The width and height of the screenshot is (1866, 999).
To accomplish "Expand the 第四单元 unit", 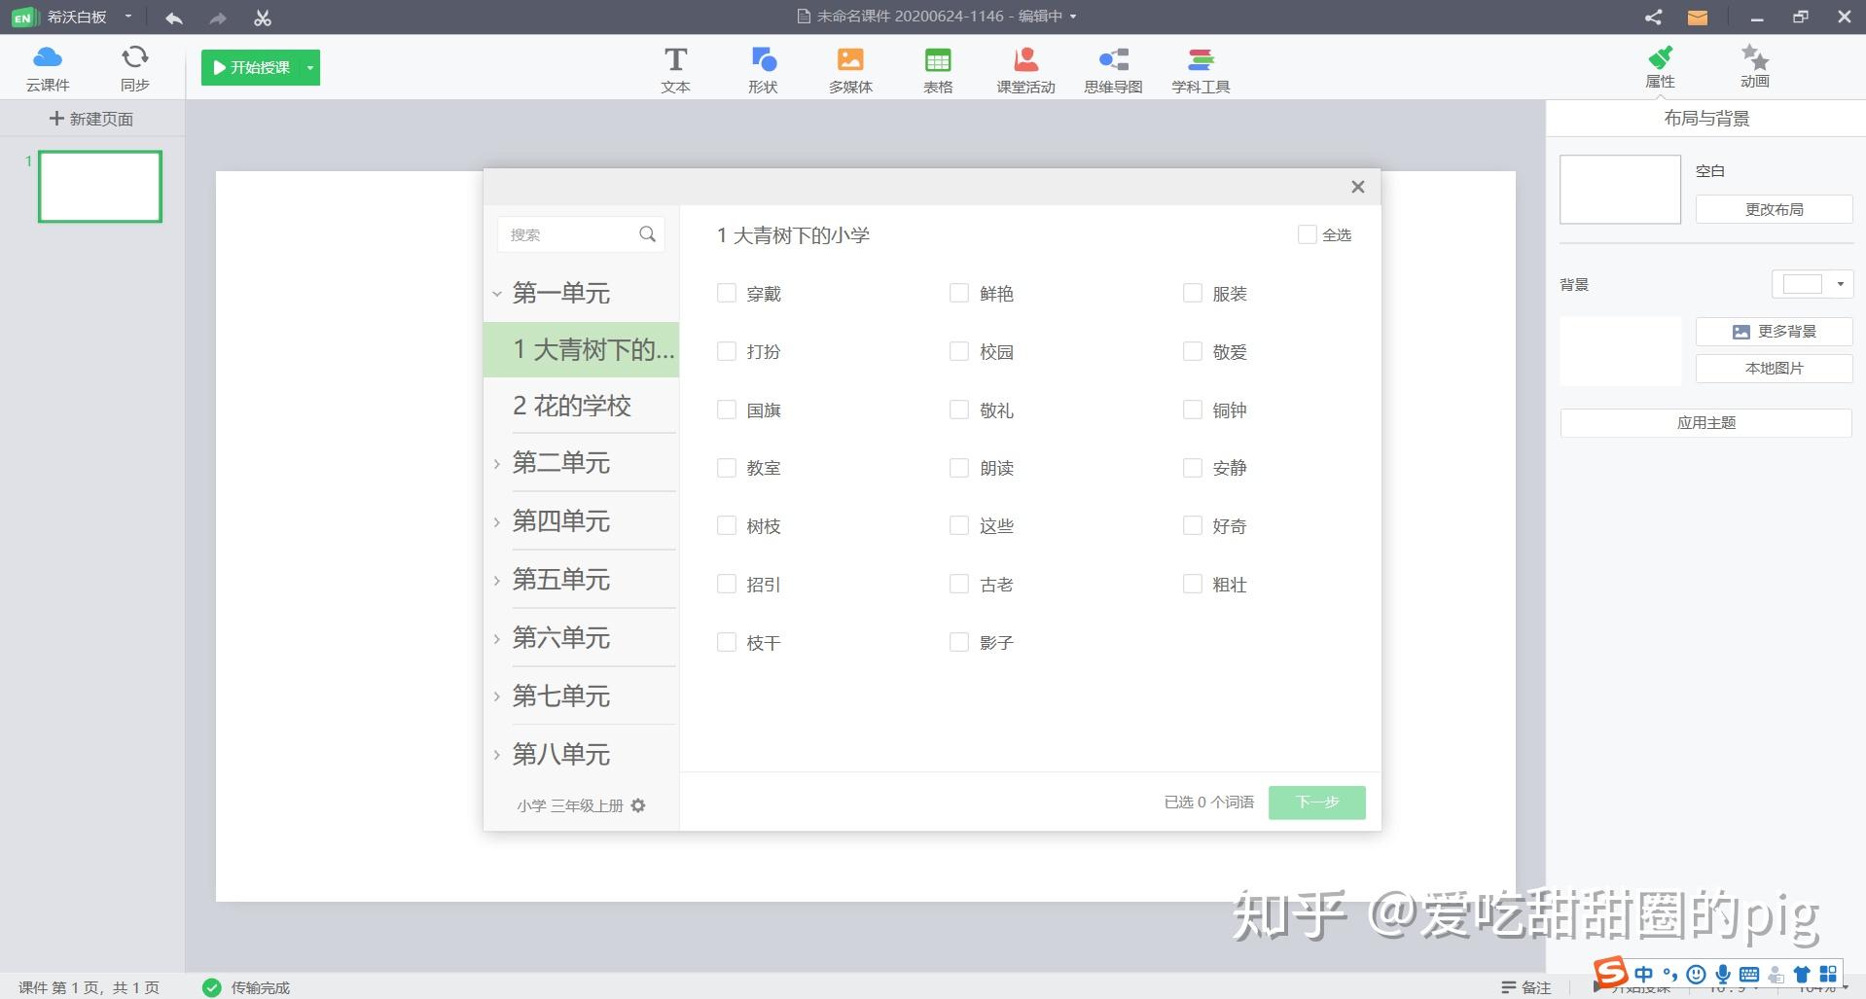I will click(497, 522).
